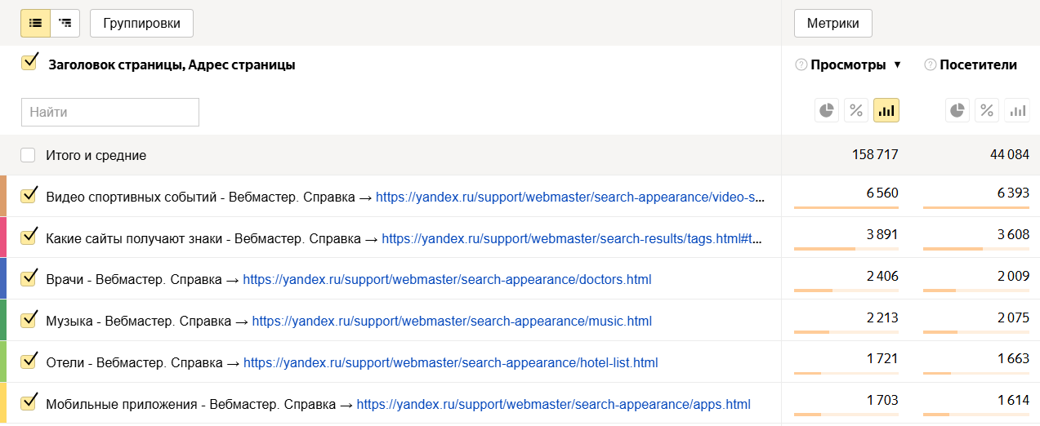Select bar chart icon under Посетители
This screenshot has width=1040, height=426.
pos(1017,110)
